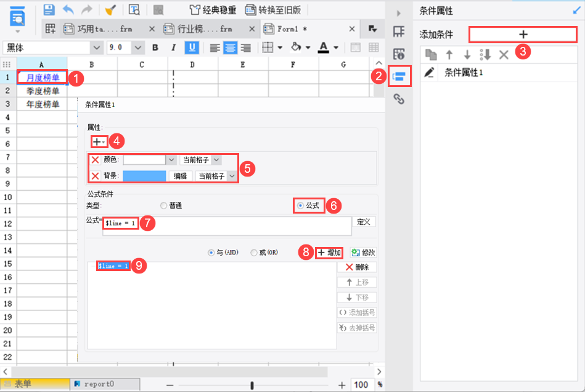This screenshot has height=392, width=585.
Task: Choose the 或(OR) radio option
Action: (x=254, y=252)
